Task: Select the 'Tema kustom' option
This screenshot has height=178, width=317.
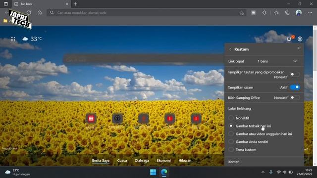Action: pos(231,149)
